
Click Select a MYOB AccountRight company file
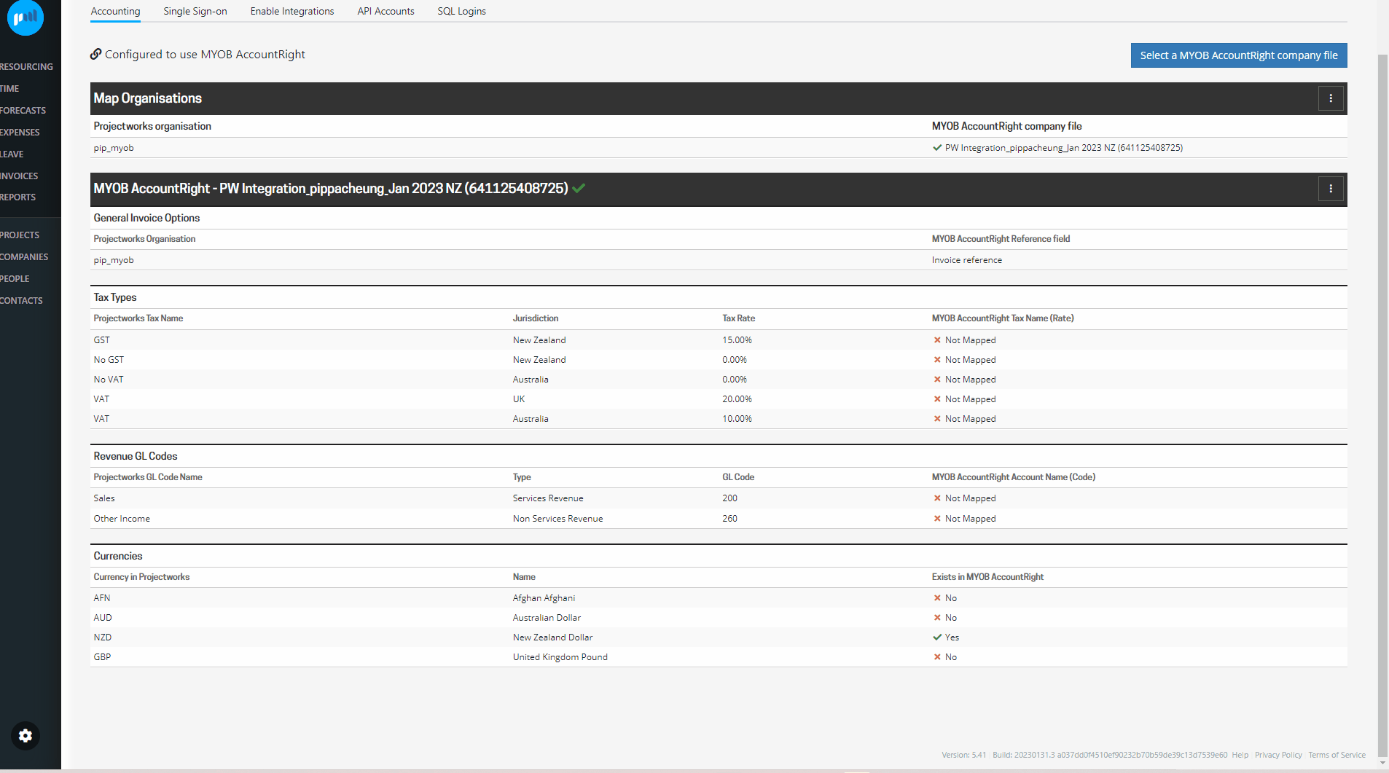[x=1237, y=55]
